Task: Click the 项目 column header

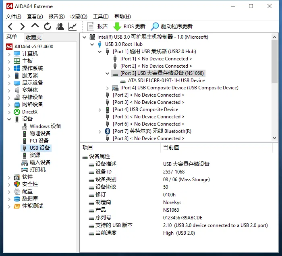Action: click(87, 147)
